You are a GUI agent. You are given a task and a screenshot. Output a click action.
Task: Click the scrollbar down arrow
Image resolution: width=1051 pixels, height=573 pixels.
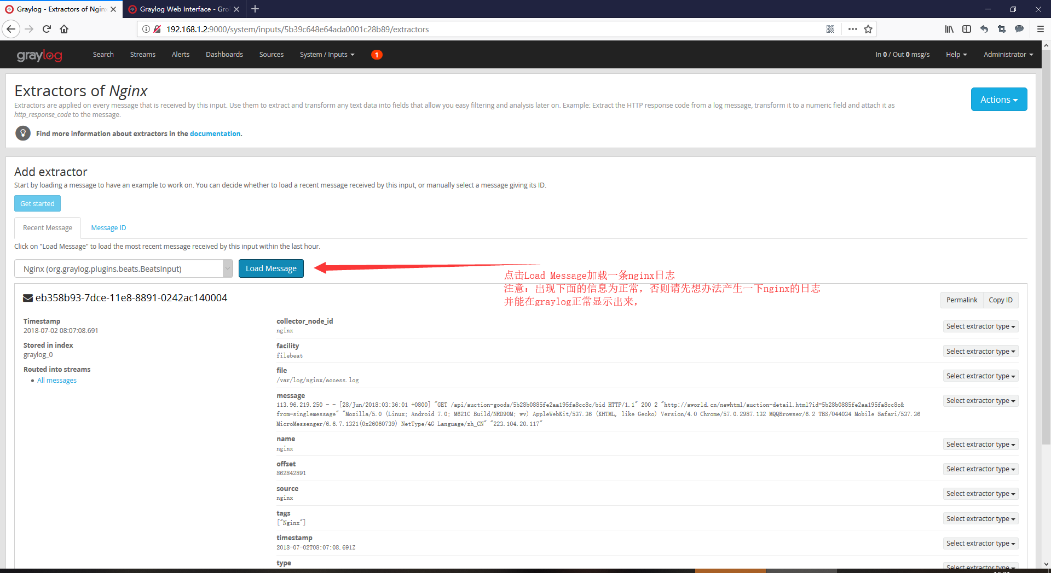click(1046, 564)
